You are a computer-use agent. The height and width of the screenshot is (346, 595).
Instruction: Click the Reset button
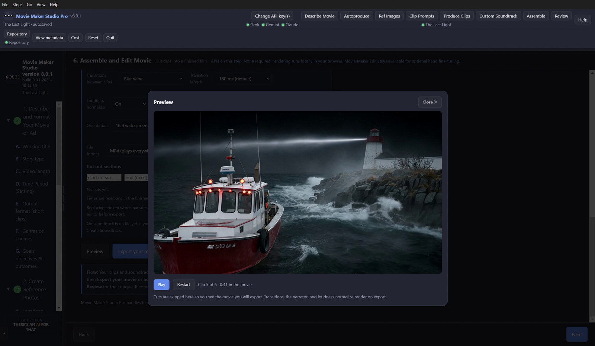point(93,38)
